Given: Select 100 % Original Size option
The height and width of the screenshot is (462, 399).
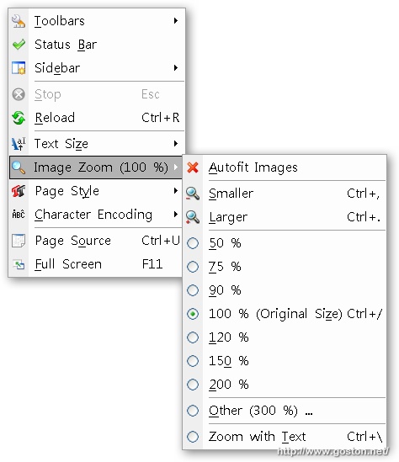Looking at the screenshot, I should point(285,314).
